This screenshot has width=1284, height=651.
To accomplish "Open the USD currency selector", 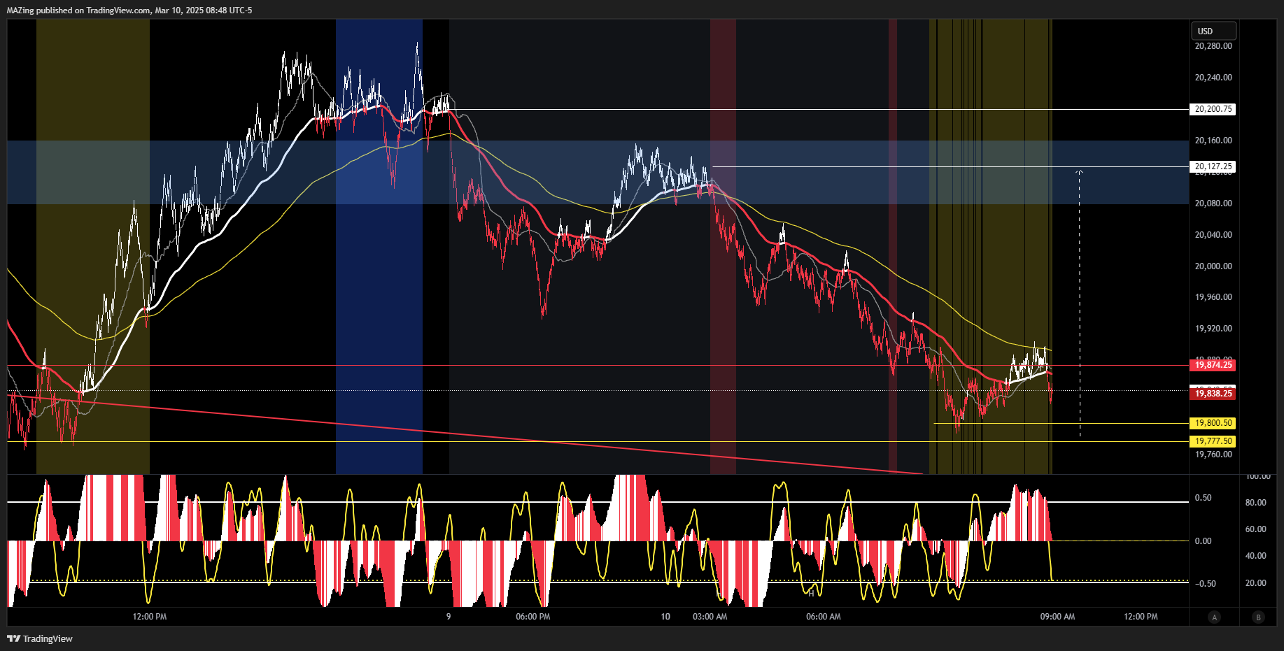I will pyautogui.click(x=1213, y=31).
